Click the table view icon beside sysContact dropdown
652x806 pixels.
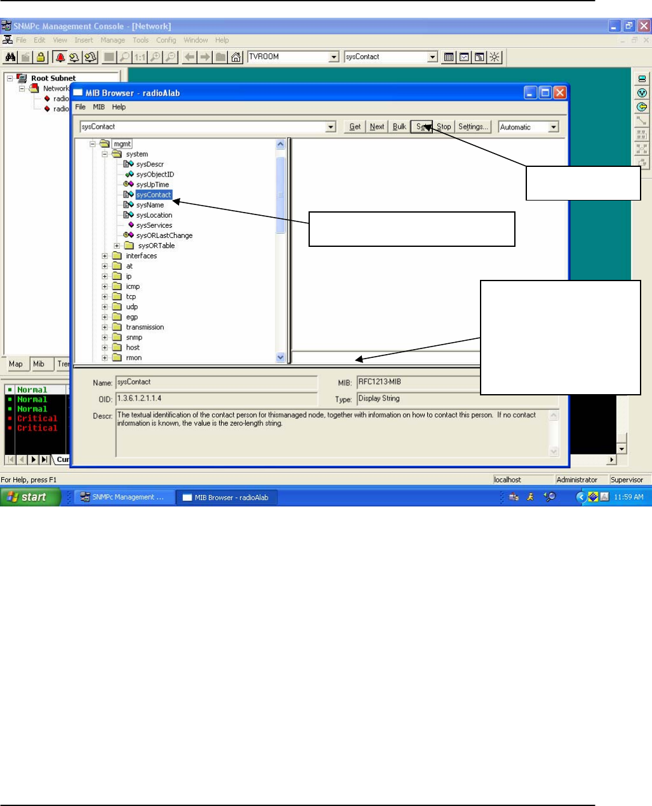(x=449, y=57)
